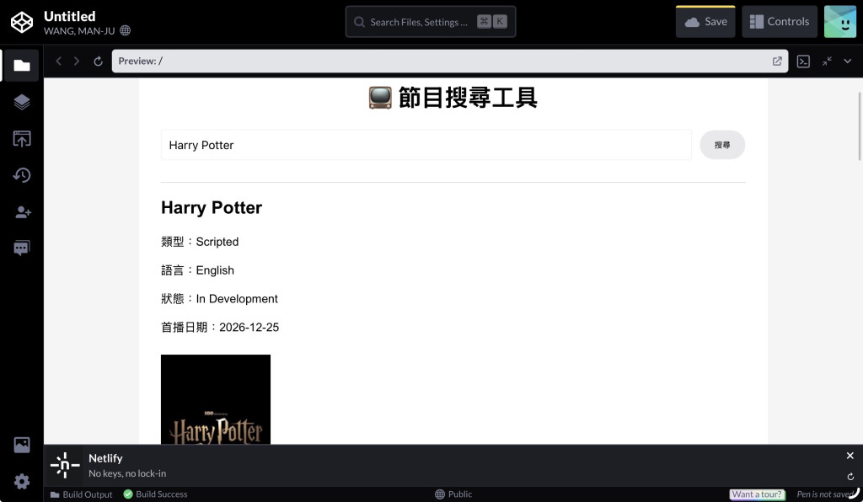Click the CodePen logo
Image resolution: width=863 pixels, height=502 pixels.
click(x=22, y=22)
